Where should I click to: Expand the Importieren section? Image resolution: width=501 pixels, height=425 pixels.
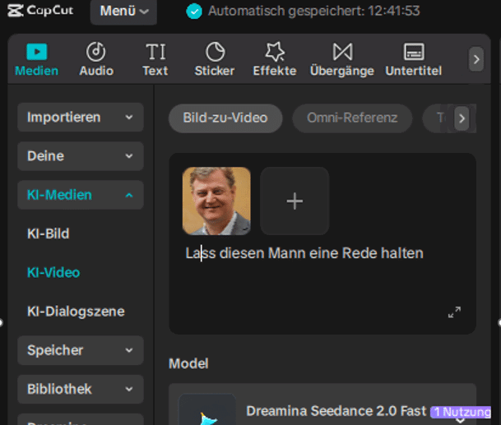click(x=81, y=118)
